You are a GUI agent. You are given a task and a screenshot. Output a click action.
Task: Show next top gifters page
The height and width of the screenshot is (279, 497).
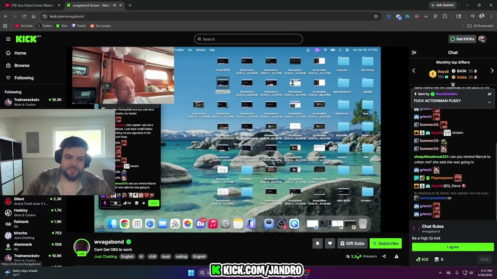tap(492, 71)
